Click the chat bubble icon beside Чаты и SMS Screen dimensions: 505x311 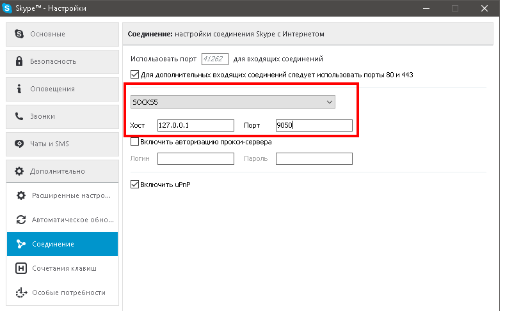pos(19,144)
